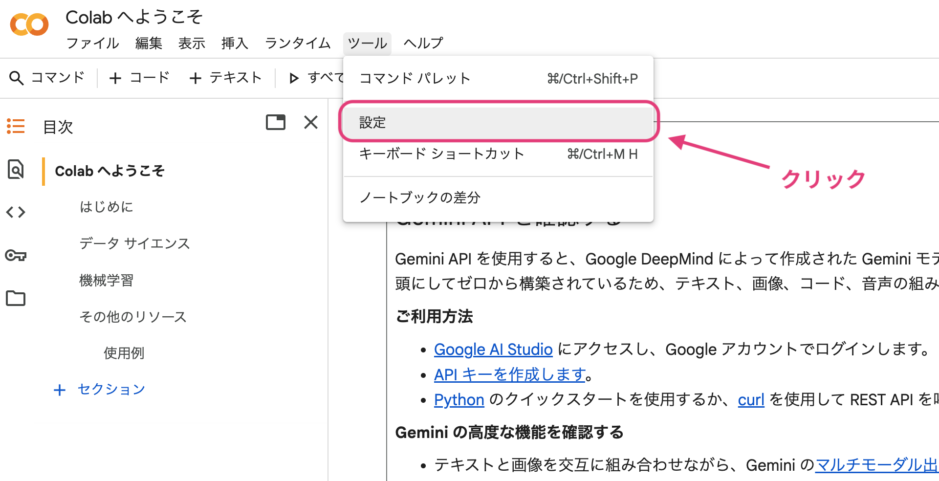Open the find and replace sidebar icon

pyautogui.click(x=16, y=170)
